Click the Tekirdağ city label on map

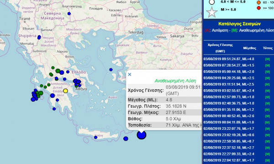coord(136,32)
